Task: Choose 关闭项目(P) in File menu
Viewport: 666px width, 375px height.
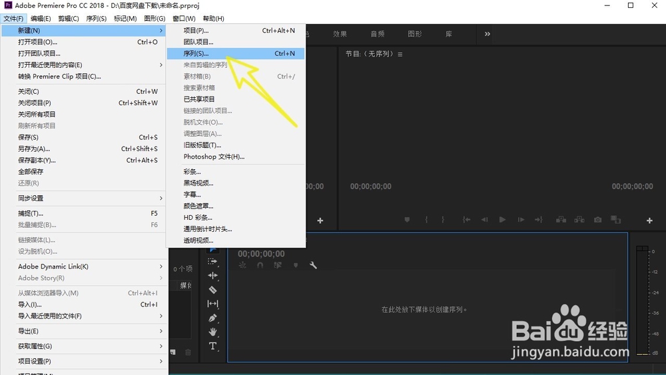Action: coord(83,103)
